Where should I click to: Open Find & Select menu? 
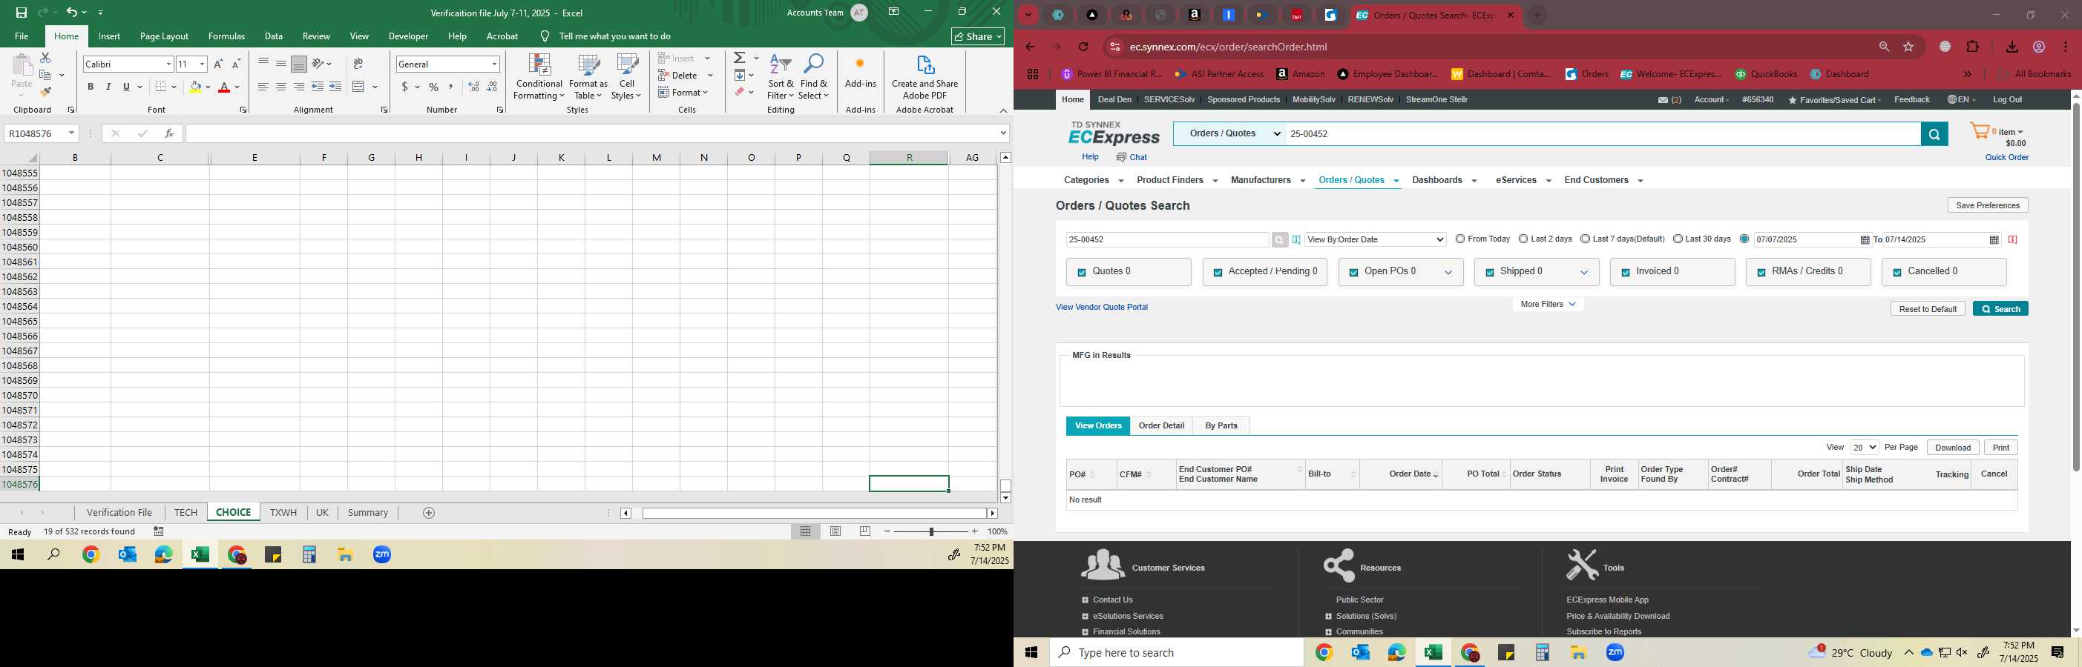[x=814, y=78]
